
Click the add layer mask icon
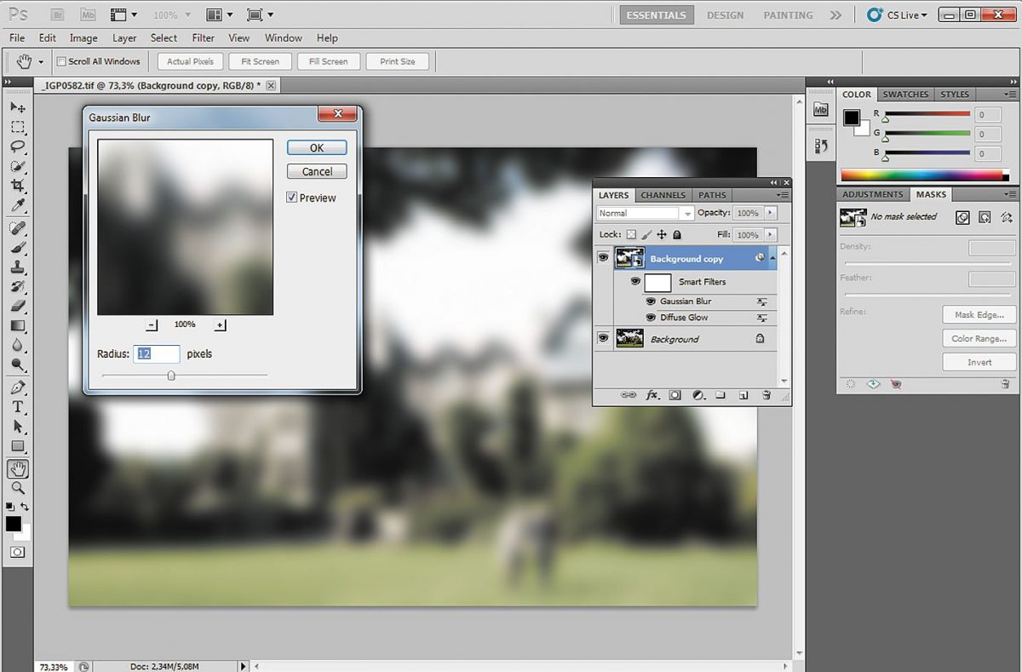(675, 395)
